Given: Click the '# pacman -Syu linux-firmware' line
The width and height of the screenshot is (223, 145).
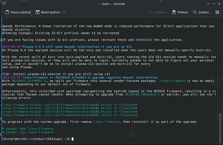Looking at the screenshot, I should click(28, 132).
